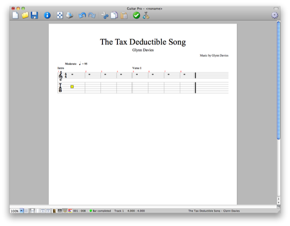Save the score with the floppy disk icon
Screen dimensions: 290x226
click(34, 16)
